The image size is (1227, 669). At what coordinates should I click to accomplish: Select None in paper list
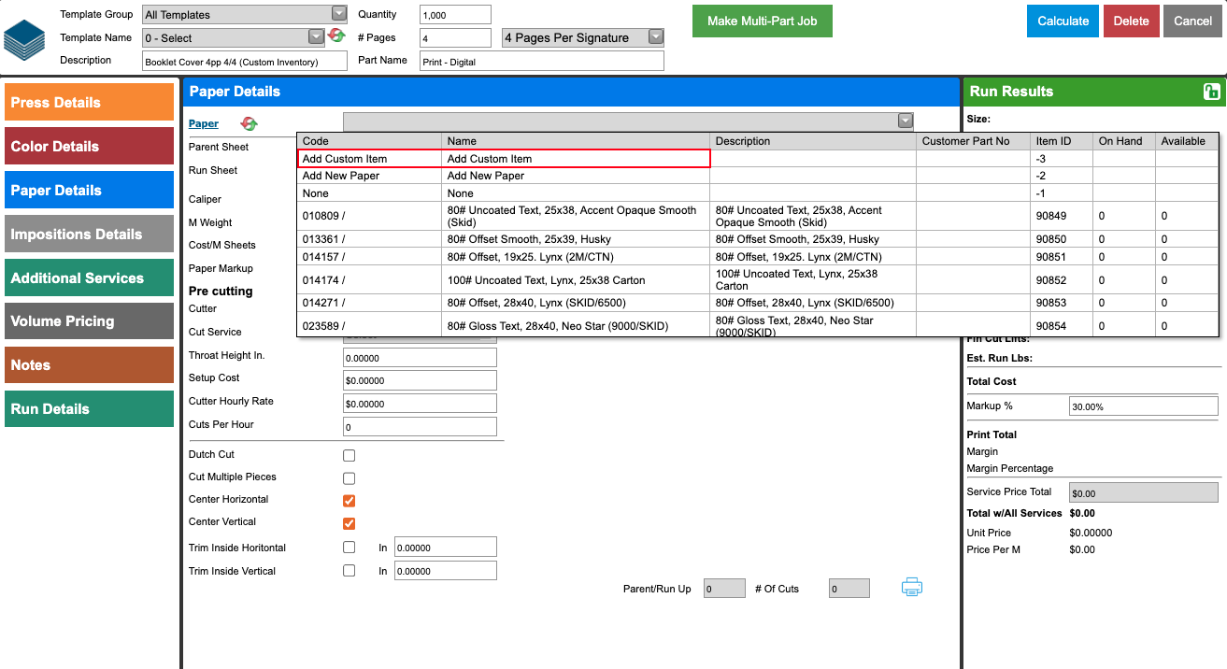pos(758,192)
